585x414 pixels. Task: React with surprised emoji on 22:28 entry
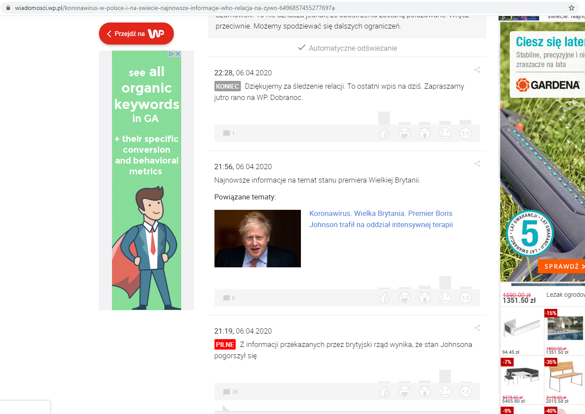[425, 133]
